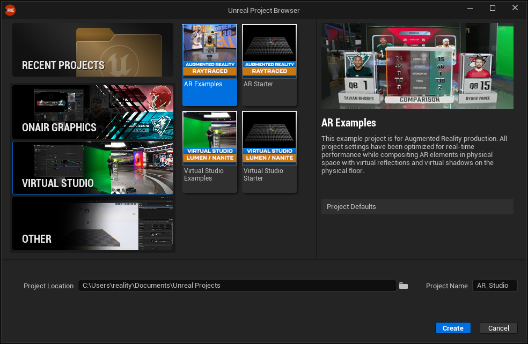Pick the Virtual Studio Examples template
528x344 pixels.
pyautogui.click(x=210, y=152)
